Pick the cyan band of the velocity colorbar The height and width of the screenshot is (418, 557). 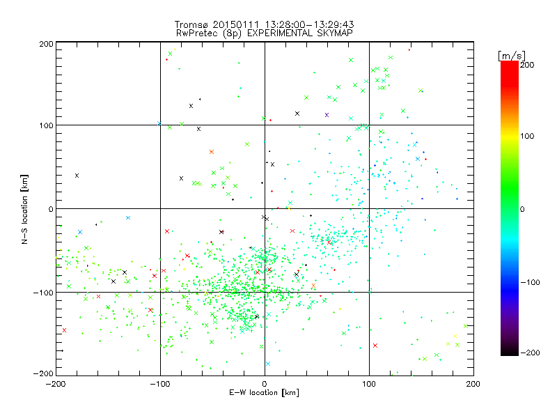tap(510, 238)
